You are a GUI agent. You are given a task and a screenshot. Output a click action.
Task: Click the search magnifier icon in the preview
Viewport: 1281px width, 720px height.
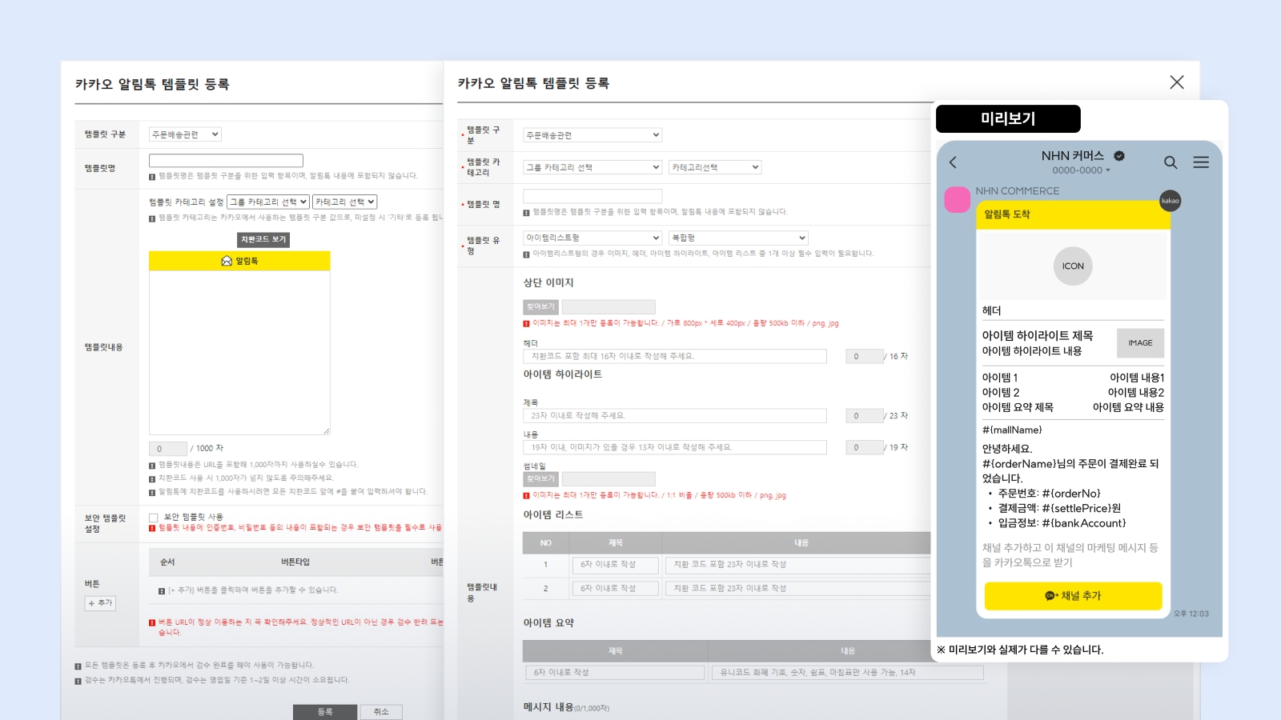click(1171, 162)
